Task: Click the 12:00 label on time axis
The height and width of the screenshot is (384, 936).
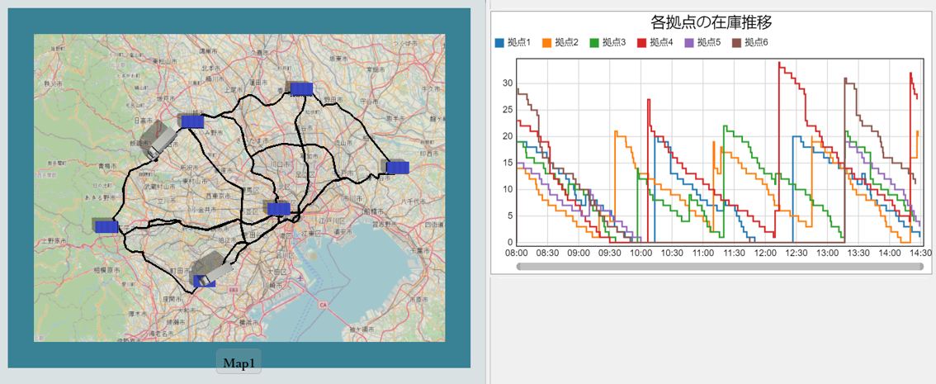Action: (x=766, y=253)
